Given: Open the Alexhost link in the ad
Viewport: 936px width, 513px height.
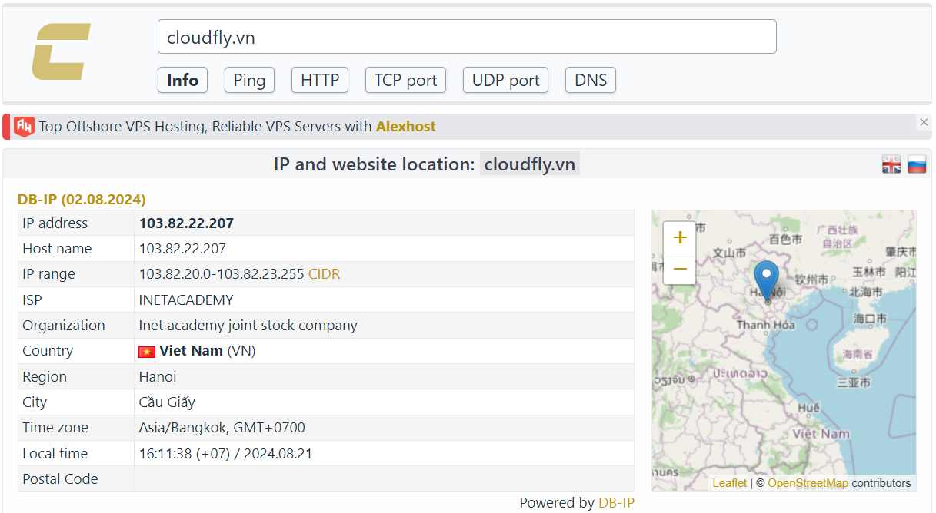Looking at the screenshot, I should pos(406,127).
